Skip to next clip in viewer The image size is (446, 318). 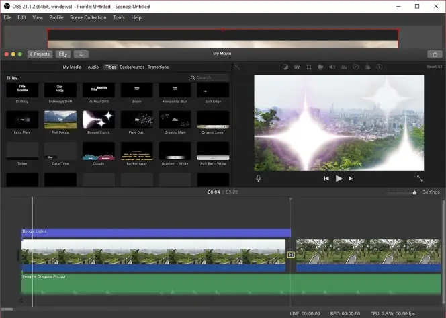(x=351, y=179)
